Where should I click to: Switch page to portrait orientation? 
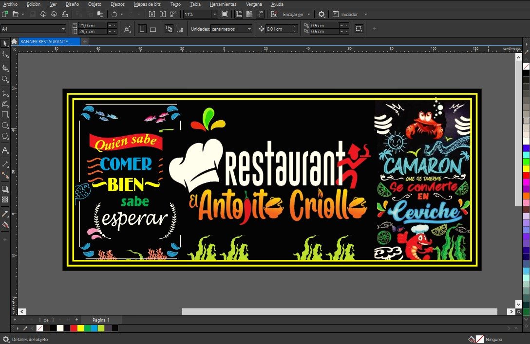pyautogui.click(x=142, y=29)
